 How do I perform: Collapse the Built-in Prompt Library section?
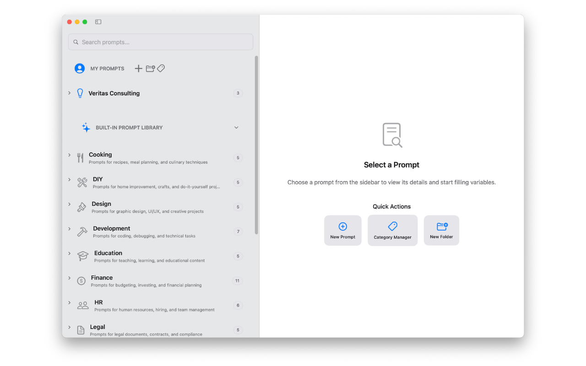[236, 128]
